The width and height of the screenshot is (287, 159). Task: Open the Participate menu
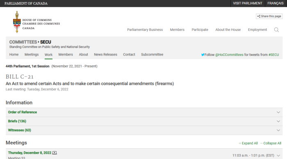200,30
